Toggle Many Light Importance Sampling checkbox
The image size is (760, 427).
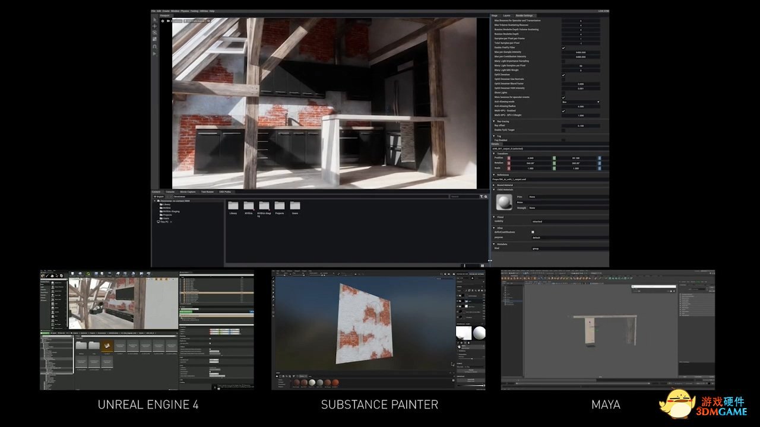[563, 61]
